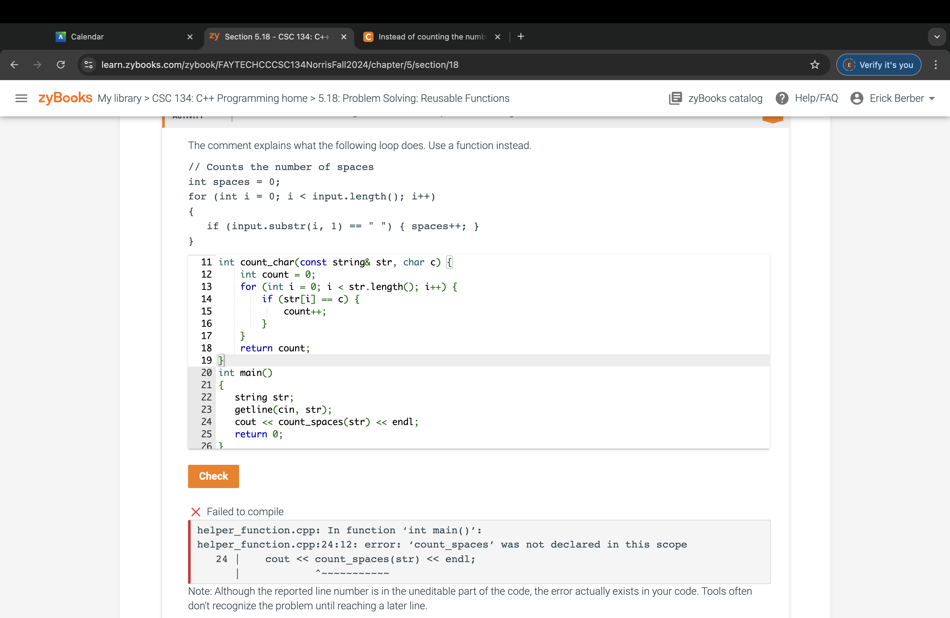Open the My library breadcrumb link

pos(120,98)
